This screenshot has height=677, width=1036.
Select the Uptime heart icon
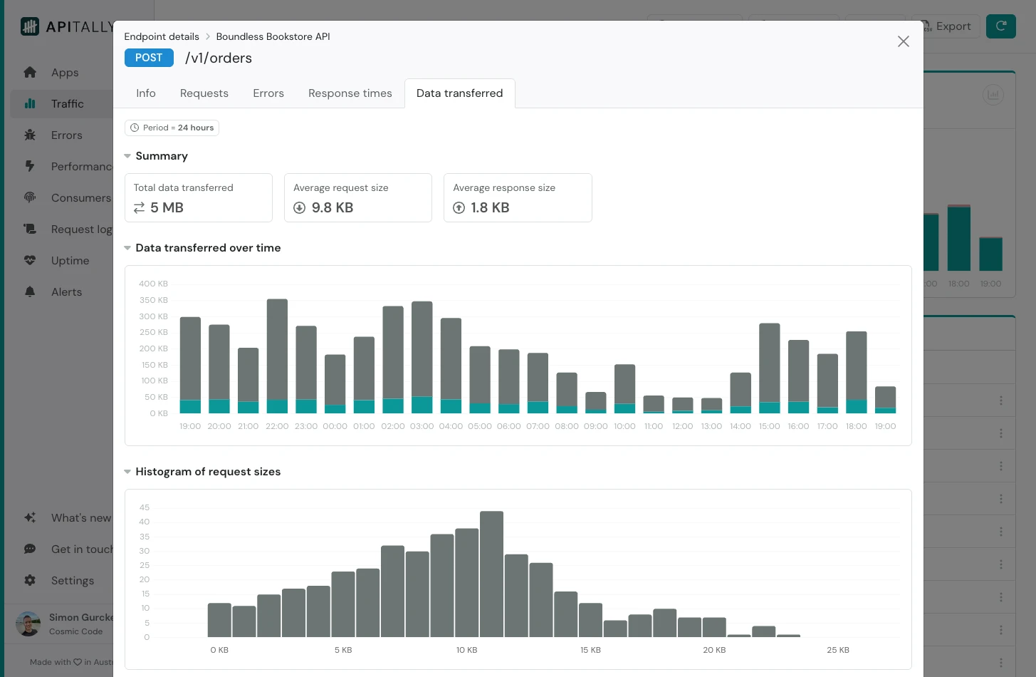point(30,260)
